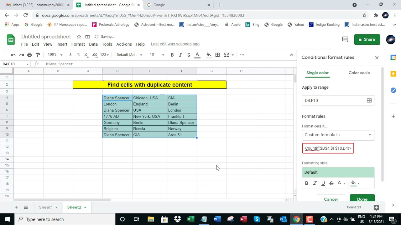401x225 pixels.
Task: Format as percent icon
Action: [x=79, y=55]
